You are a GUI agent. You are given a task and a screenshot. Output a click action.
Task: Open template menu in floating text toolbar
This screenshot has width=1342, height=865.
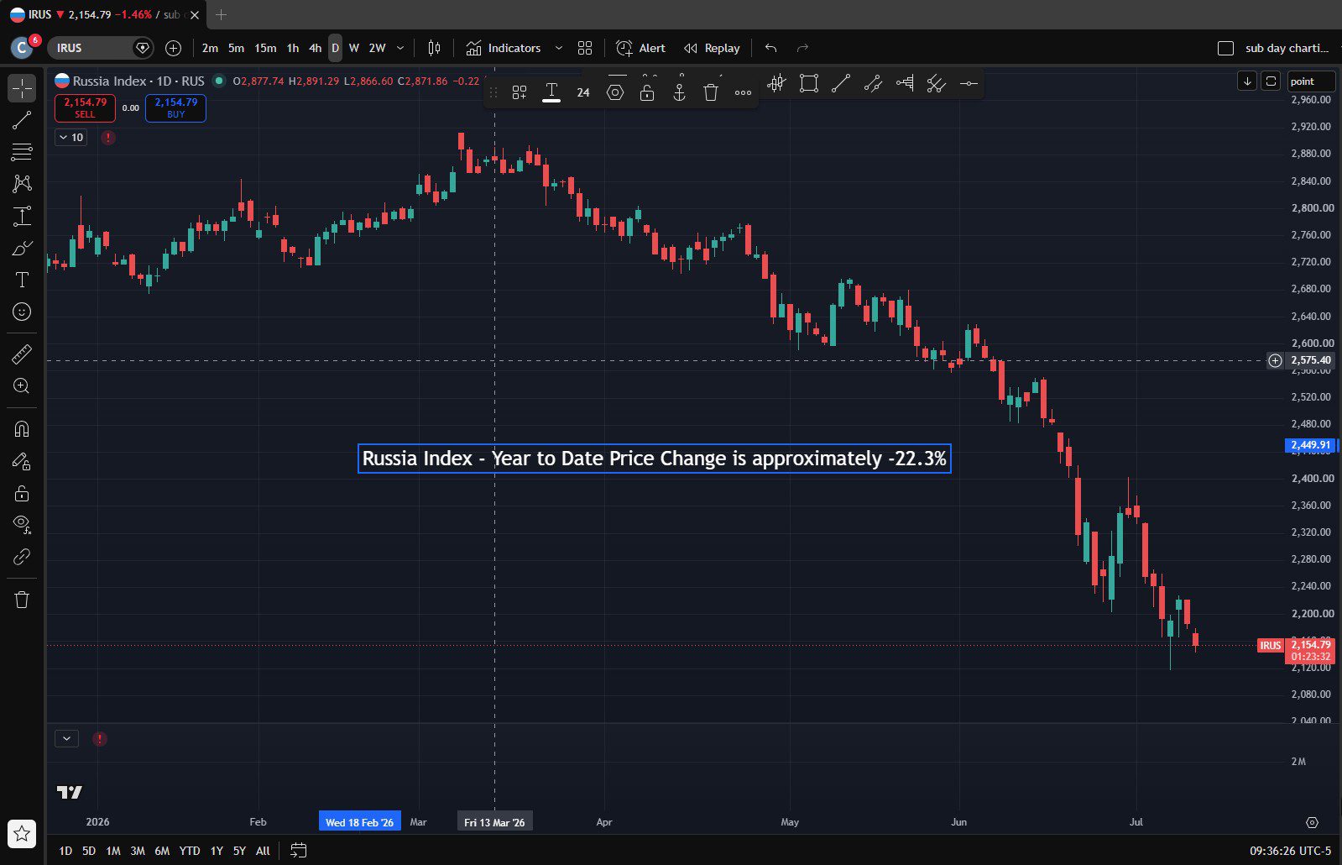pyautogui.click(x=520, y=92)
